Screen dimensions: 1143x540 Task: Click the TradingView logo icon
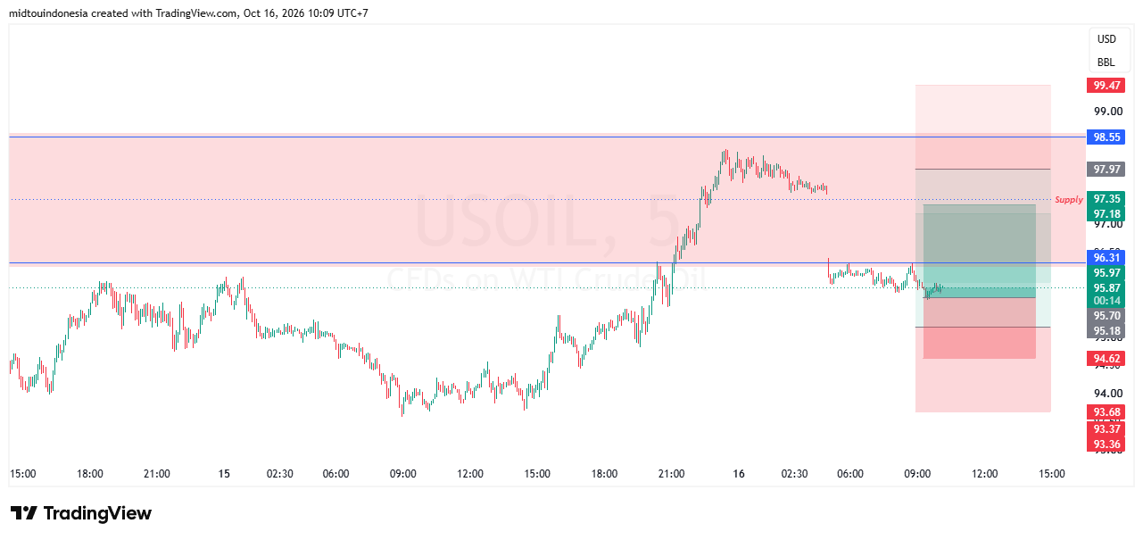coord(24,513)
